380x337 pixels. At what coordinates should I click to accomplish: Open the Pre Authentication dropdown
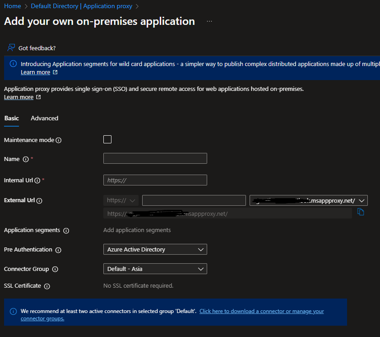[155, 249]
